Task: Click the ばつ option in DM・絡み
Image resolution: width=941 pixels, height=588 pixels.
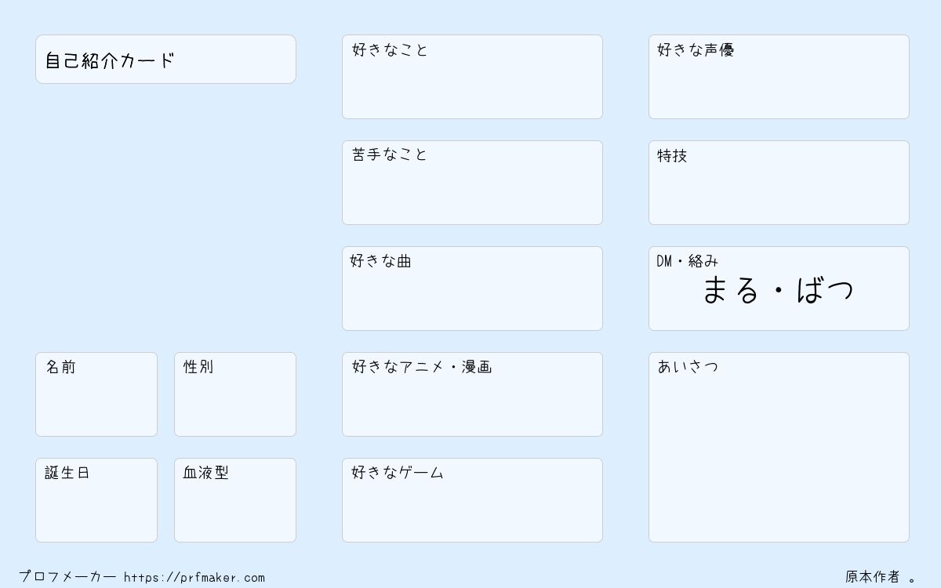Action: pyautogui.click(x=825, y=290)
